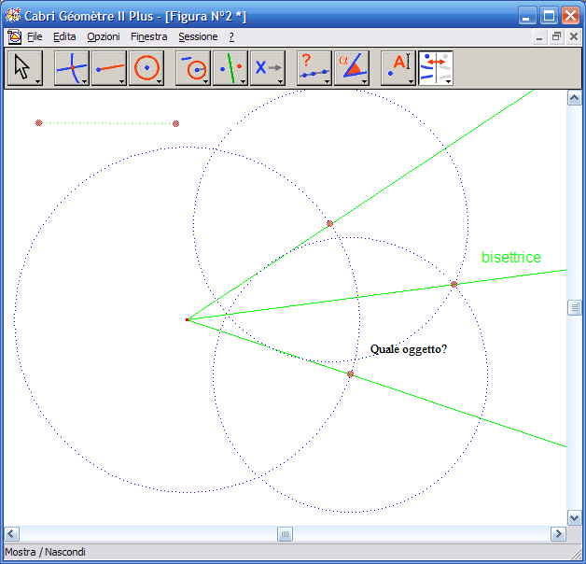The height and width of the screenshot is (564, 586).
Task: Minimize the inner Figura document window
Action: point(539,37)
